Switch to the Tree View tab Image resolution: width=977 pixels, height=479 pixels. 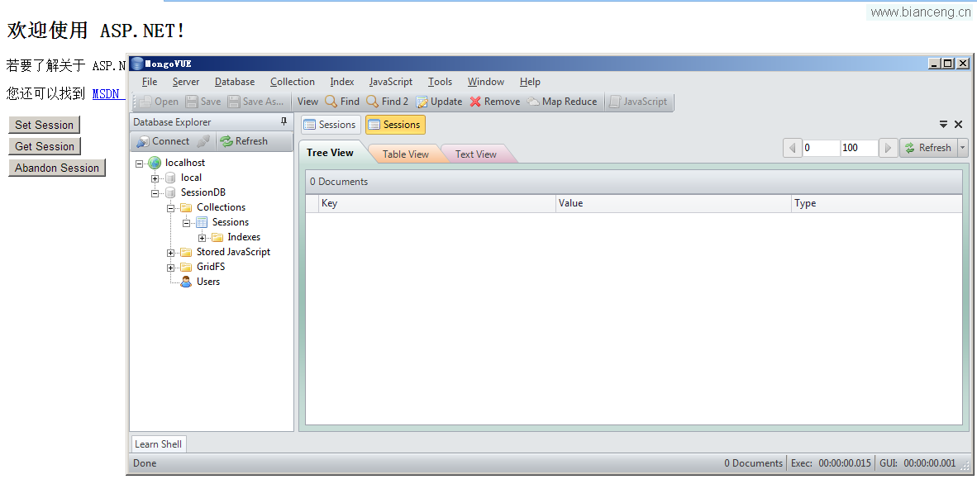331,153
